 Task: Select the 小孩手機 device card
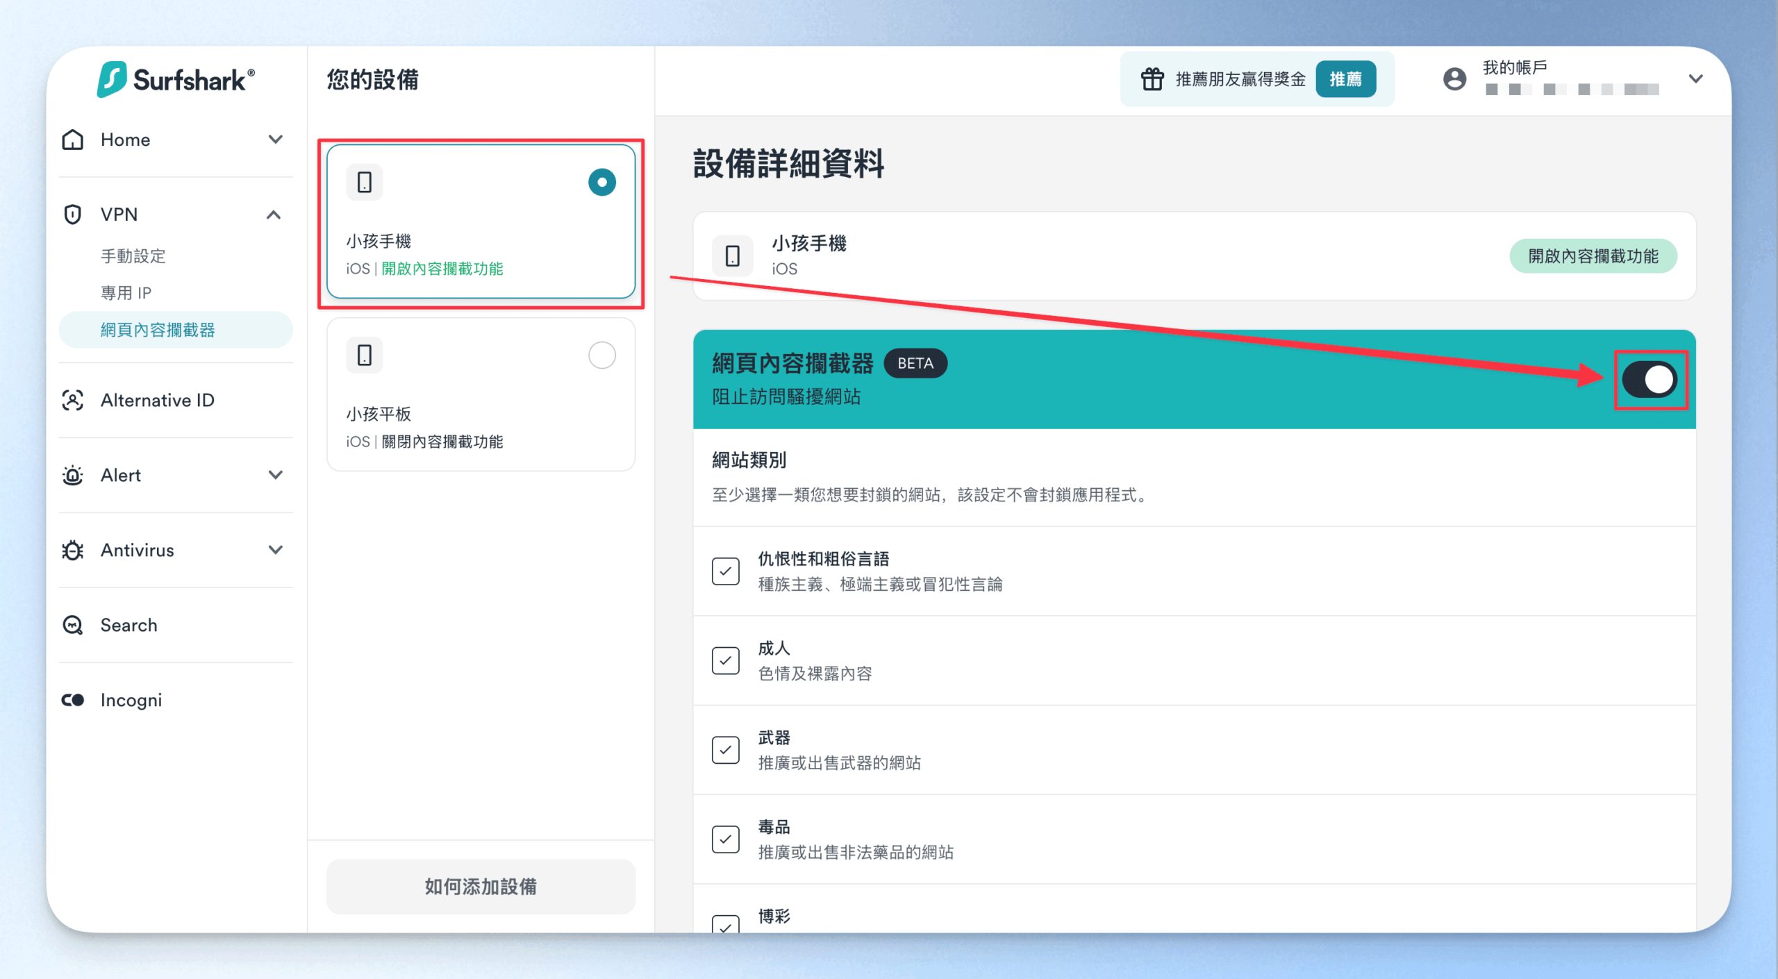[481, 222]
